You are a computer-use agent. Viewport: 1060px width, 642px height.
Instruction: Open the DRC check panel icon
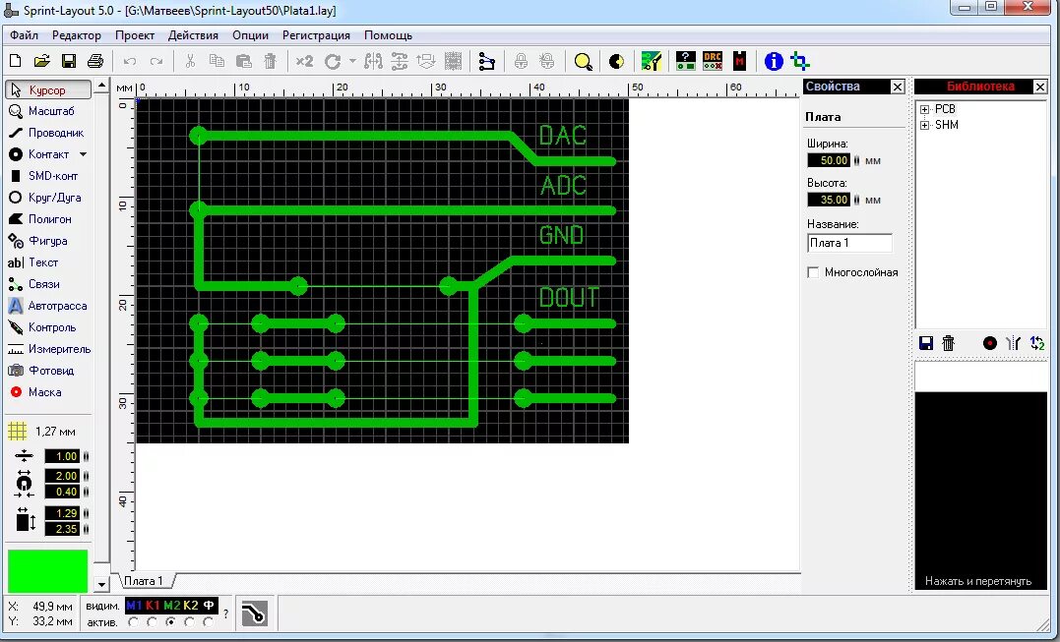click(x=713, y=61)
